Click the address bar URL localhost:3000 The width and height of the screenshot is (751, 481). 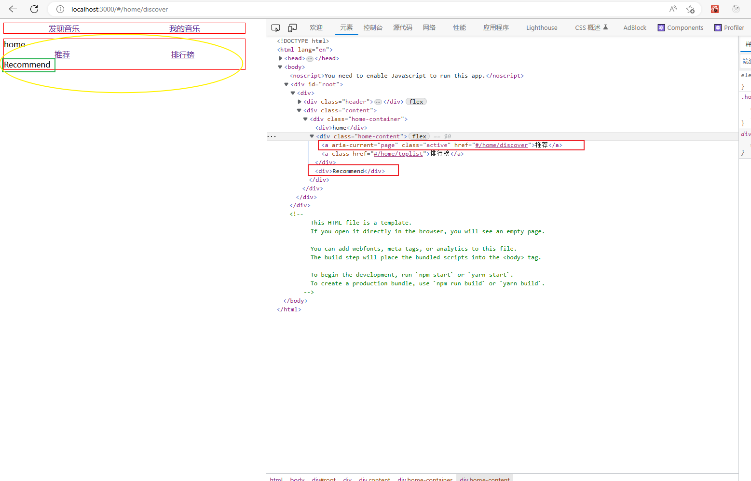point(120,9)
